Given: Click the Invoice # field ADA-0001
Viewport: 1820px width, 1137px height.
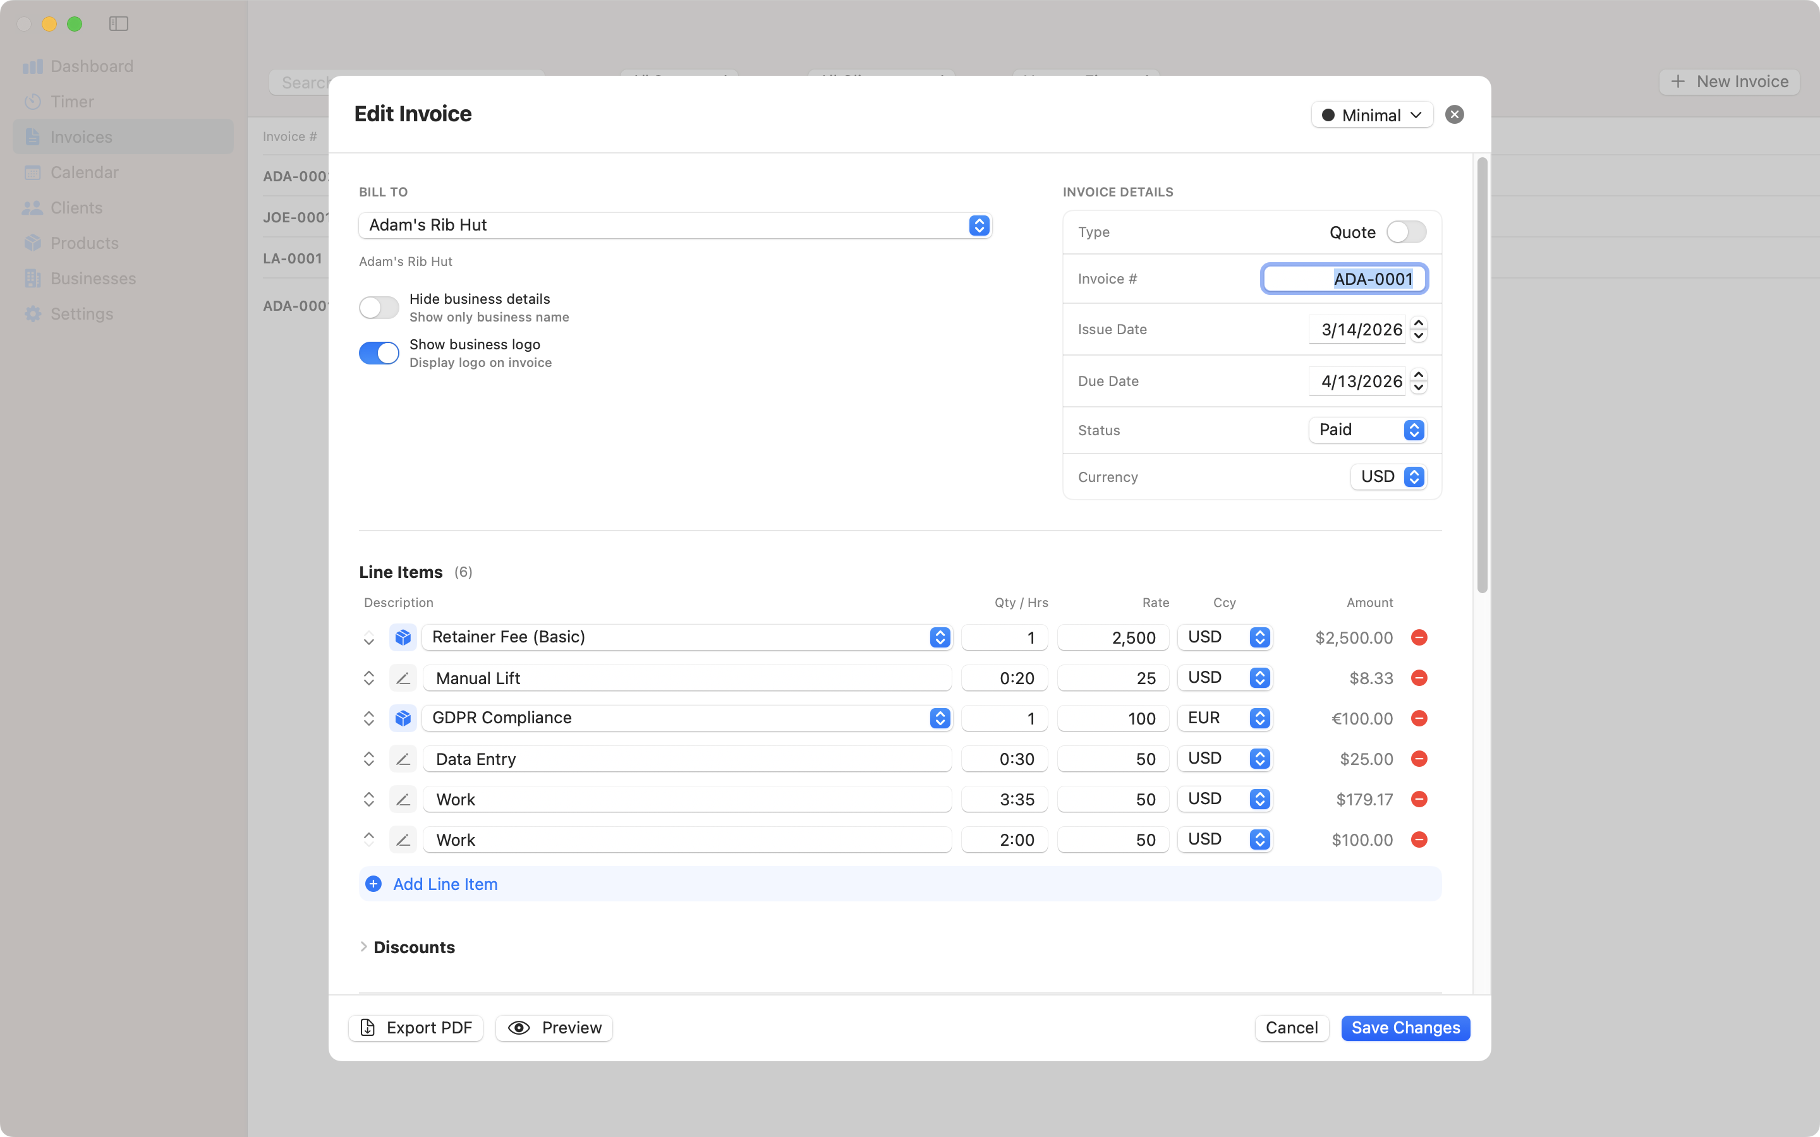Looking at the screenshot, I should tap(1344, 279).
